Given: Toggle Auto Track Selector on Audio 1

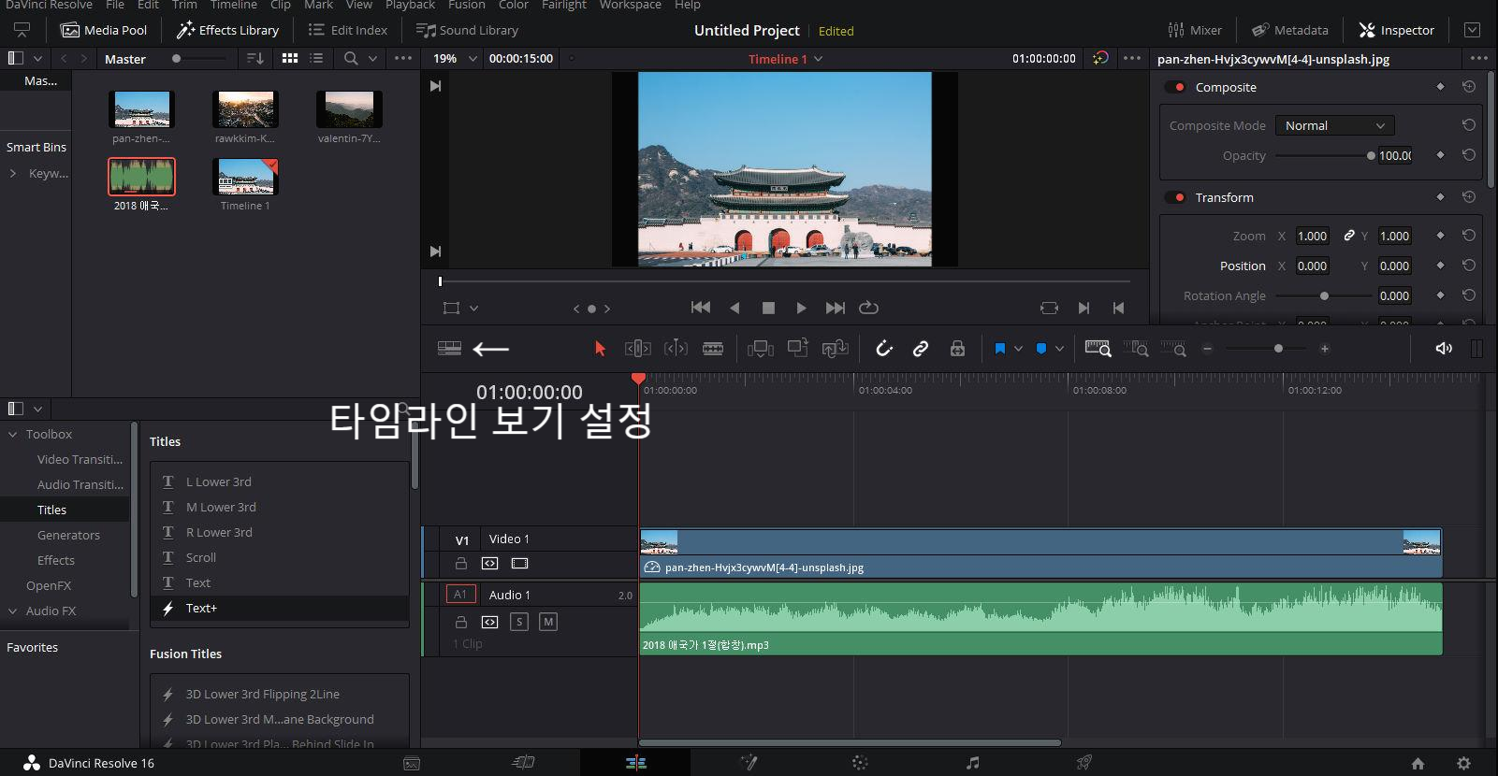Looking at the screenshot, I should [x=489, y=622].
